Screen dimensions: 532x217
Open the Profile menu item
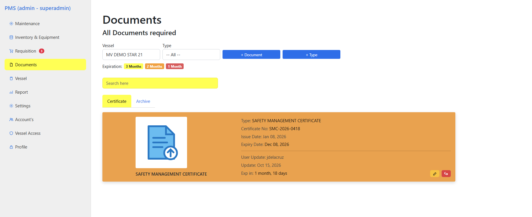tap(45, 147)
